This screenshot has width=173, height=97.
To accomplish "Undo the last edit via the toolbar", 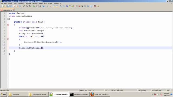I will tap(34, 6).
